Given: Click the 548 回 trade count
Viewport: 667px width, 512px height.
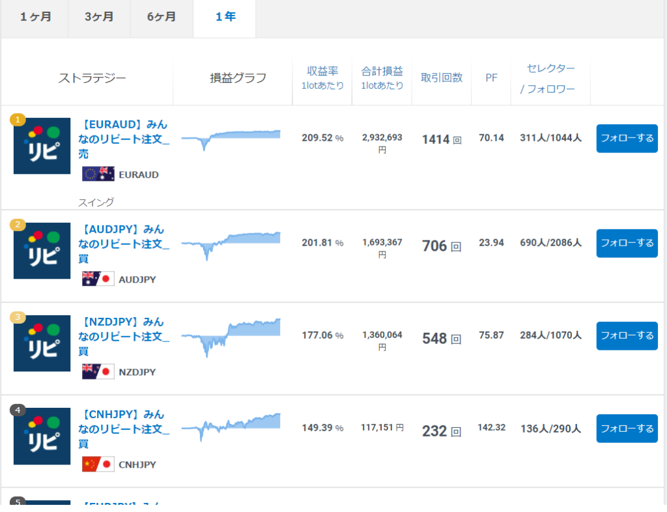Looking at the screenshot, I should [442, 339].
